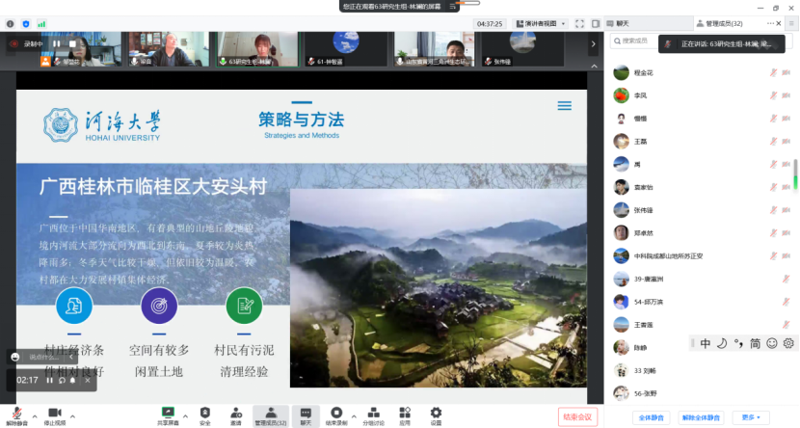This screenshot has width=800, height=428.
Task: Open the 分组讨论 breakout rooms icon
Action: [372, 412]
